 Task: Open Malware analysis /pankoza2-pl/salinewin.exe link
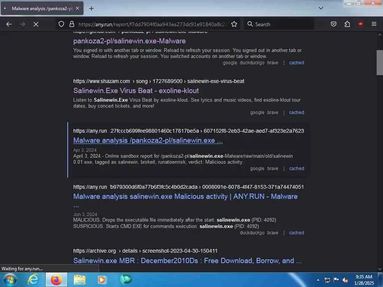[x=148, y=141]
